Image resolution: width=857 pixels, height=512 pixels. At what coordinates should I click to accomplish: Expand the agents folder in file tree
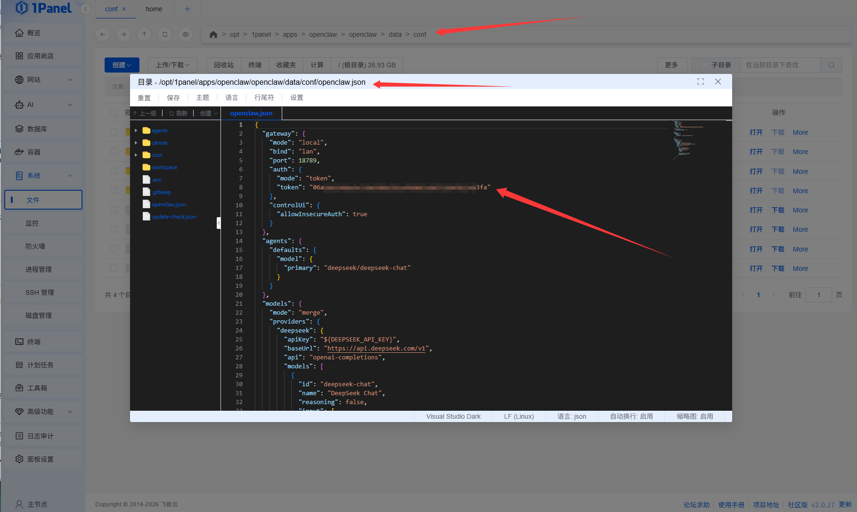click(x=136, y=130)
